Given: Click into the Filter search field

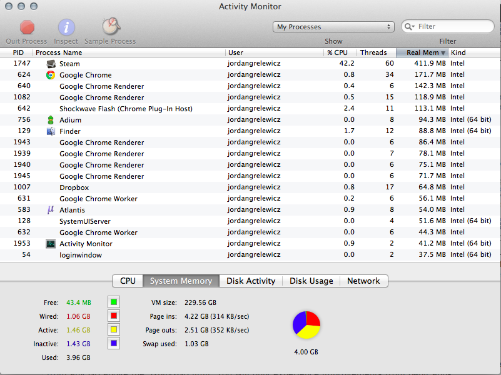Looking at the screenshot, I should tap(447, 26).
